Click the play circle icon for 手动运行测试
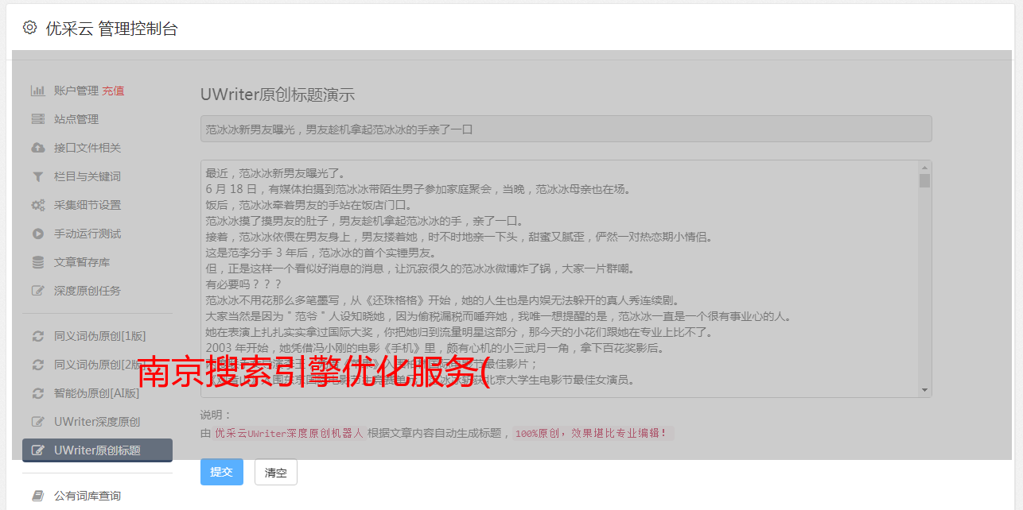Viewport: 1023px width, 510px height. 37,234
